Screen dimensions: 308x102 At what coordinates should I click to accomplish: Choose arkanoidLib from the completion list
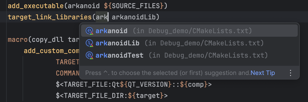pos(118,43)
